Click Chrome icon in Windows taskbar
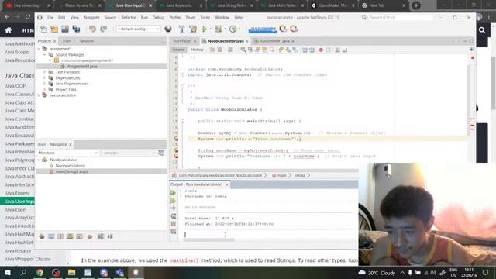The width and height of the screenshot is (496, 279). click(40, 273)
